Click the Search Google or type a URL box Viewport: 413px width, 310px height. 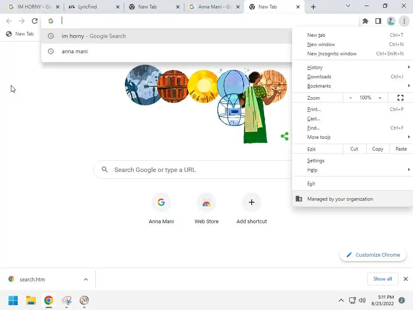coord(193,170)
